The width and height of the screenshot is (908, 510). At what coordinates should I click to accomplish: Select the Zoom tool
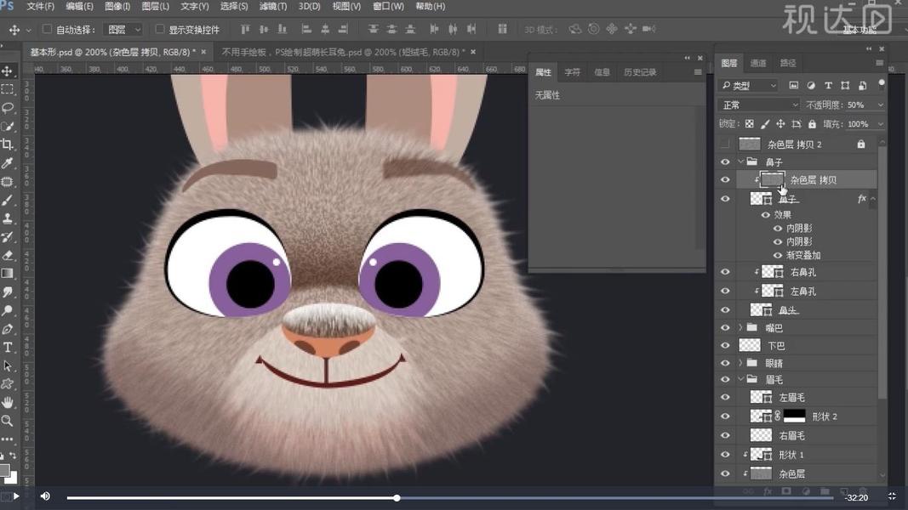click(8, 421)
